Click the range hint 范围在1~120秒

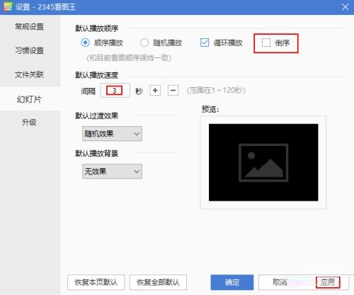point(216,90)
